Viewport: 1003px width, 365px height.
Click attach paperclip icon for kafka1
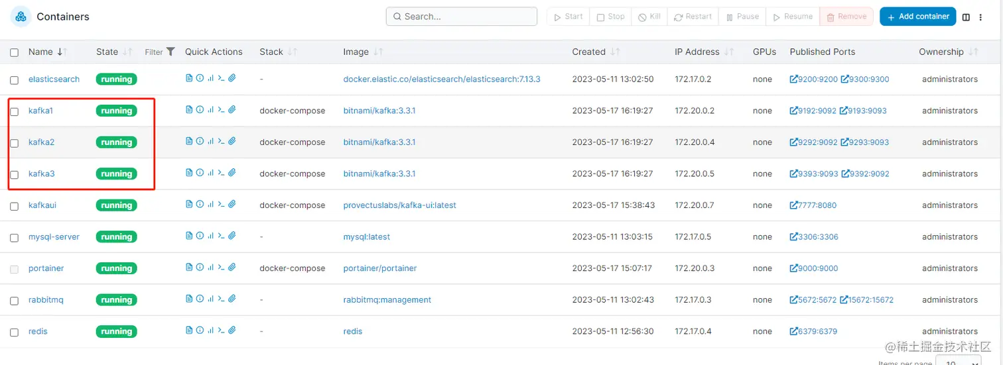click(x=232, y=110)
